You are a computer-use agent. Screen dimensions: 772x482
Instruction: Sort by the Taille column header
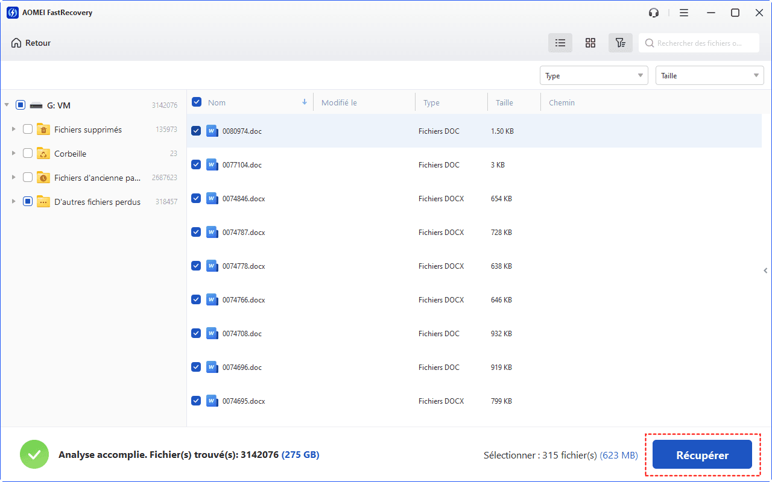point(504,102)
